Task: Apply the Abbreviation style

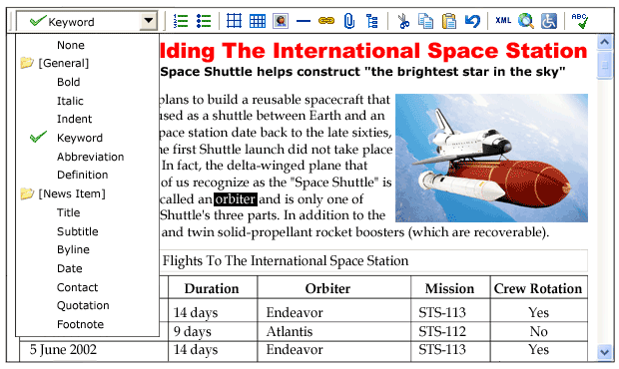Action: point(91,157)
